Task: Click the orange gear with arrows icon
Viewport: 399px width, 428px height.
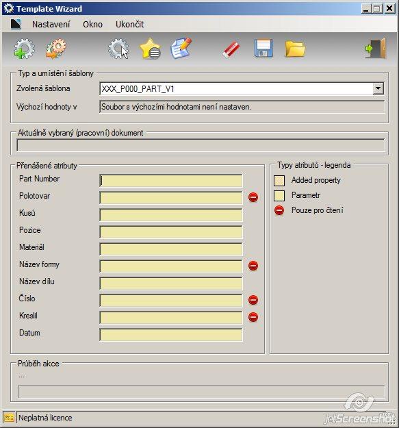Action: (56, 49)
